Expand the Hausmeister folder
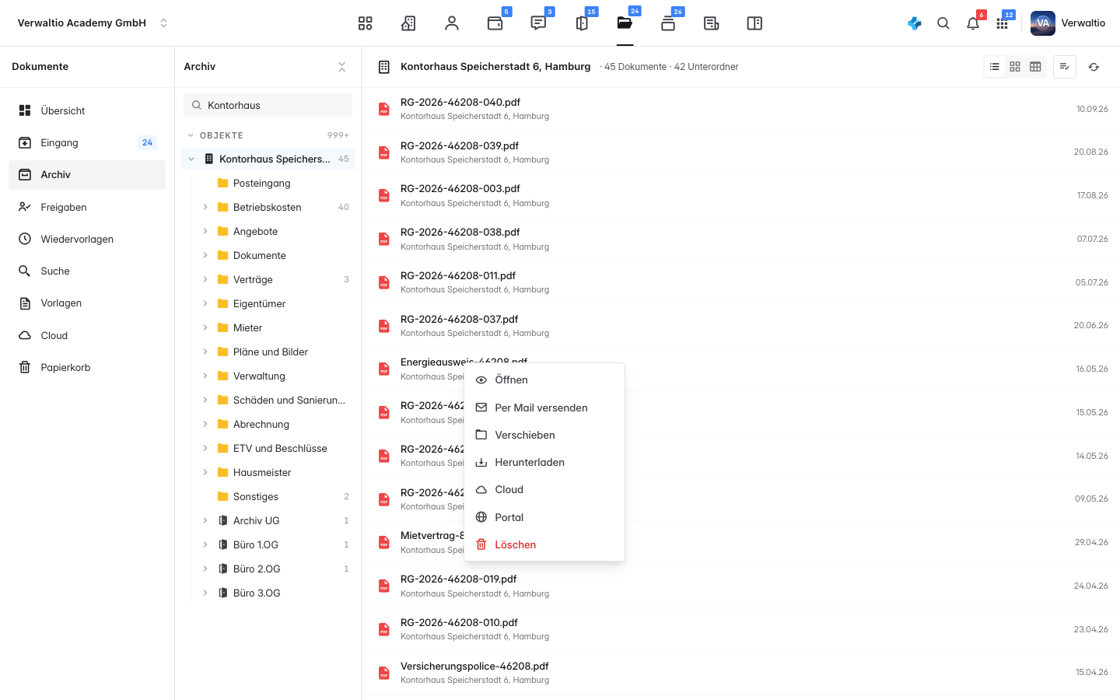The image size is (1120, 700). point(205,472)
